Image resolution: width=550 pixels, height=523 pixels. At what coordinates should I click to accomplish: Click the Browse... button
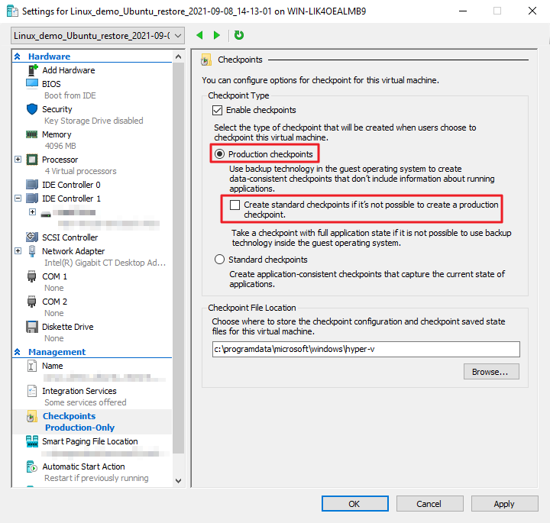coord(490,372)
